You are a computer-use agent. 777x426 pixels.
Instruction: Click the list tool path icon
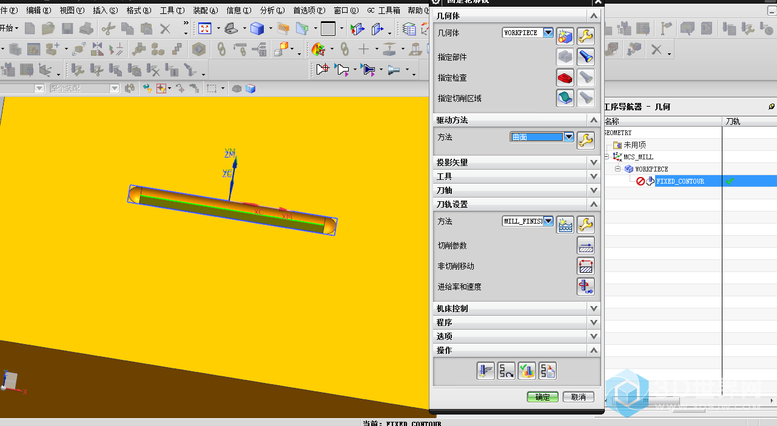548,371
